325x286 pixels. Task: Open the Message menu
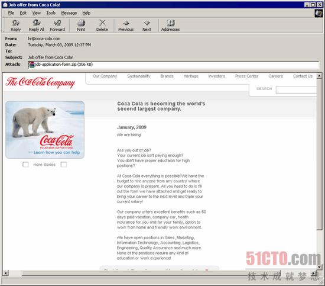click(x=69, y=13)
